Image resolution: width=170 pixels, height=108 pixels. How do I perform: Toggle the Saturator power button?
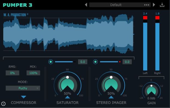(51, 62)
